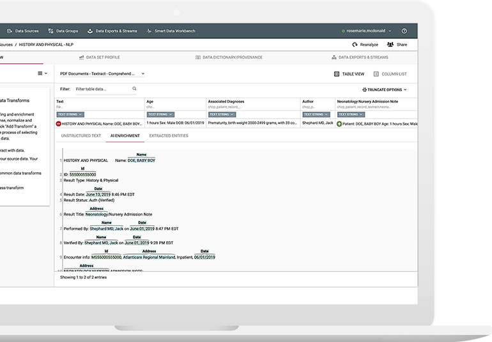The image size is (492, 342).
Task: Click the Reanalyze button
Action: click(x=365, y=45)
